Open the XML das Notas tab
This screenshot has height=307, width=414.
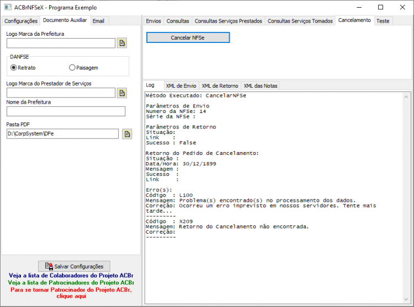click(x=261, y=85)
